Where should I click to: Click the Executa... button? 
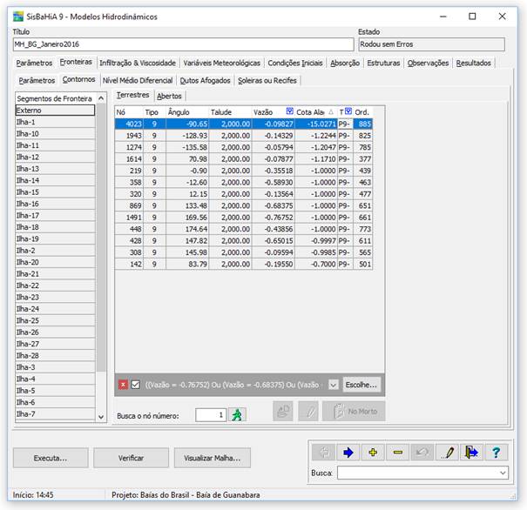click(x=51, y=458)
